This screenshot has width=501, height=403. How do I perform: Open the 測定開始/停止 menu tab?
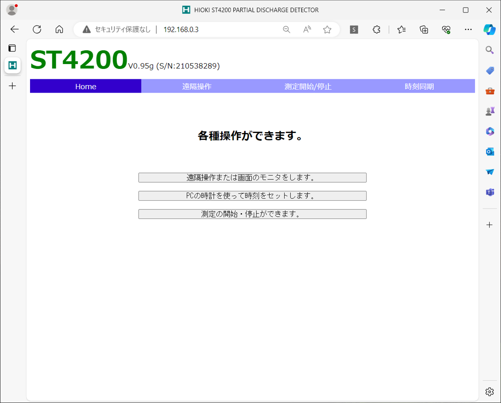(308, 86)
